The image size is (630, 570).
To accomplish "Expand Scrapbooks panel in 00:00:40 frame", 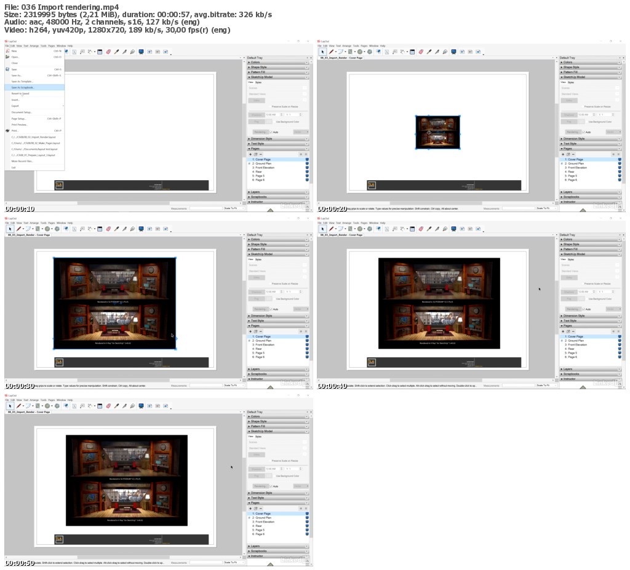I will click(x=590, y=374).
